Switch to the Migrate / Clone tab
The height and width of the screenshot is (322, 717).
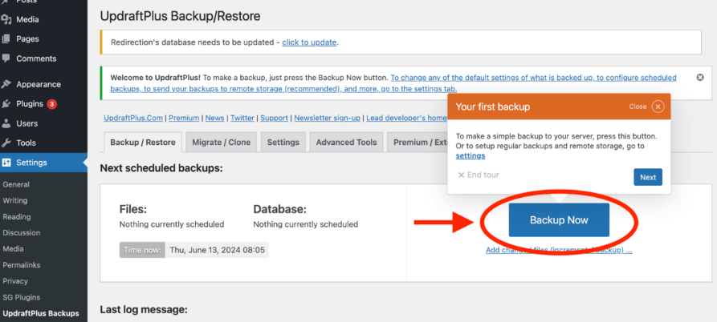coord(221,143)
